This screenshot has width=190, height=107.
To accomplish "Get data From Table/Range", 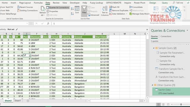I will (8, 14).
